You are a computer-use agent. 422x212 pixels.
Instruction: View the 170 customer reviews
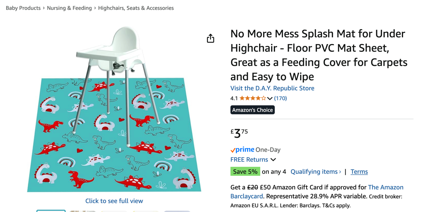click(x=280, y=98)
